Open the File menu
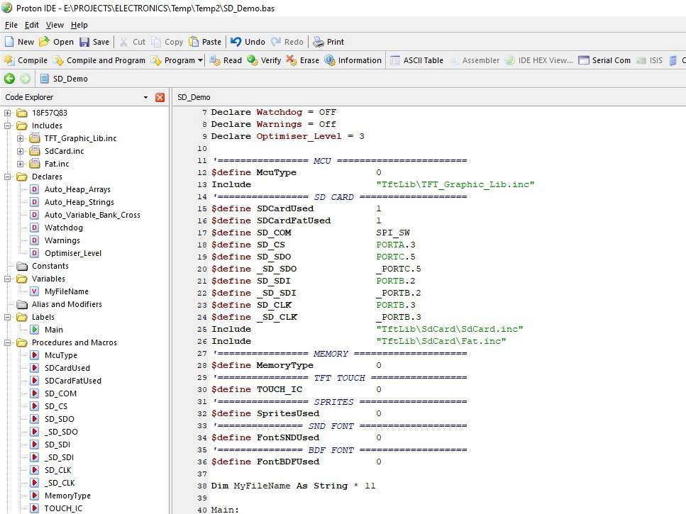 [x=11, y=25]
